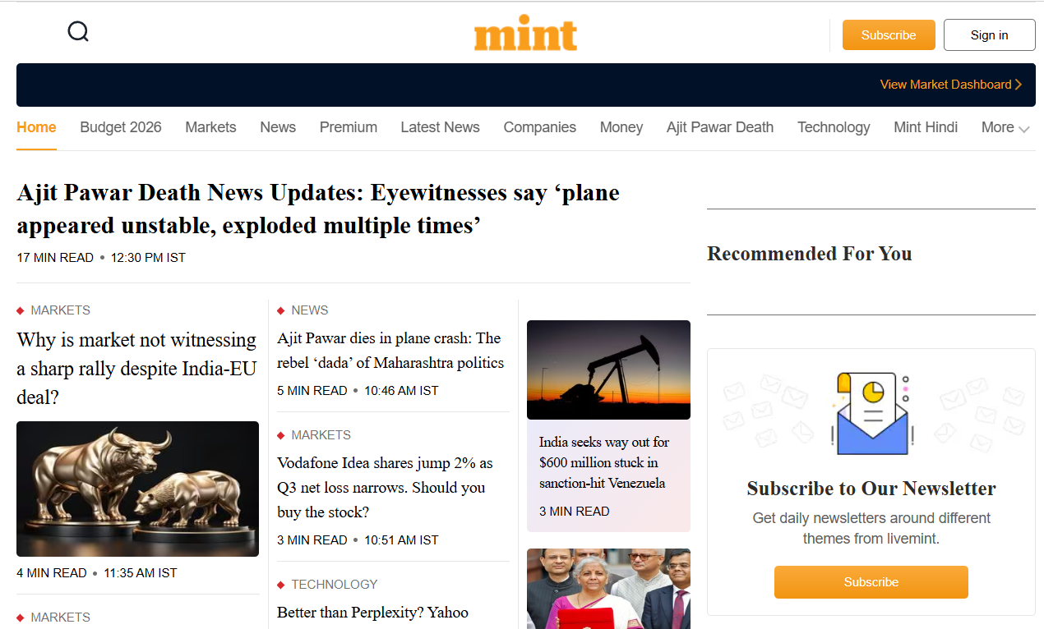Open the India Venezuela $600 million article

(604, 462)
